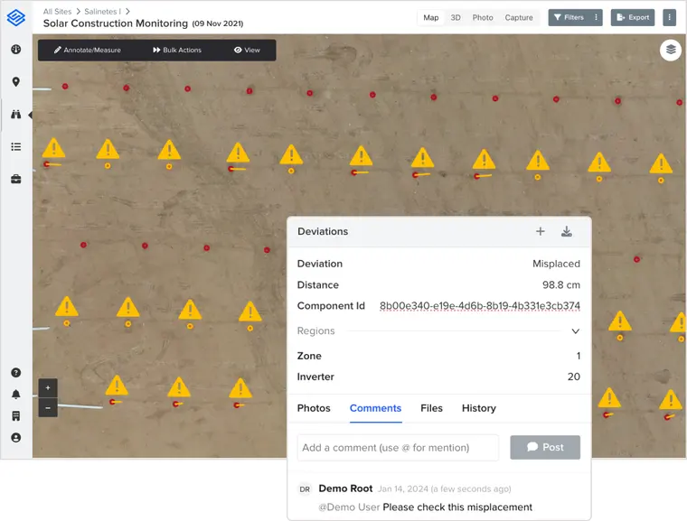Post the comment

click(545, 447)
